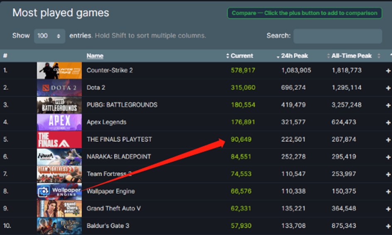Open the Apex Legends name link

click(106, 122)
